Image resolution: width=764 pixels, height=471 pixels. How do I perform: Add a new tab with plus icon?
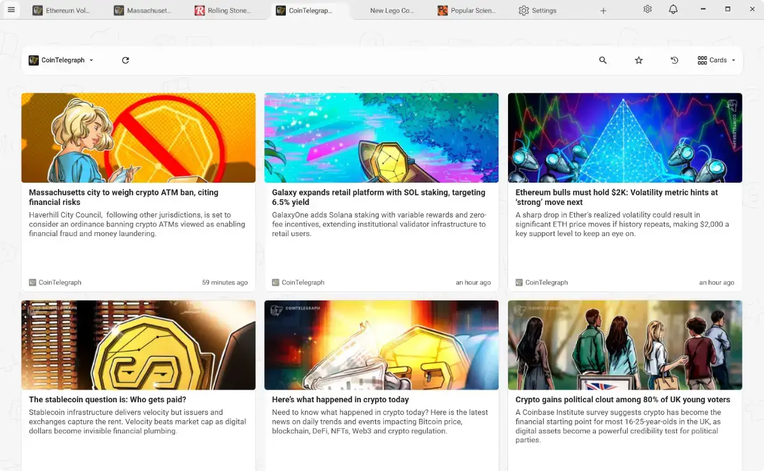click(x=604, y=11)
